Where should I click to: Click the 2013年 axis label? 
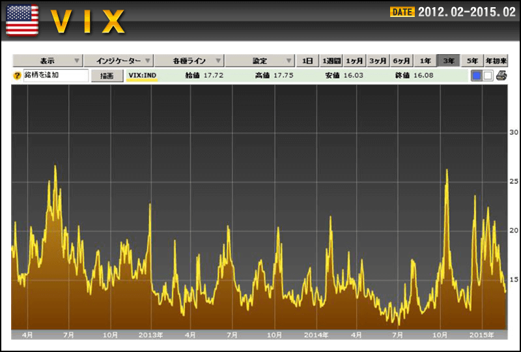151,335
